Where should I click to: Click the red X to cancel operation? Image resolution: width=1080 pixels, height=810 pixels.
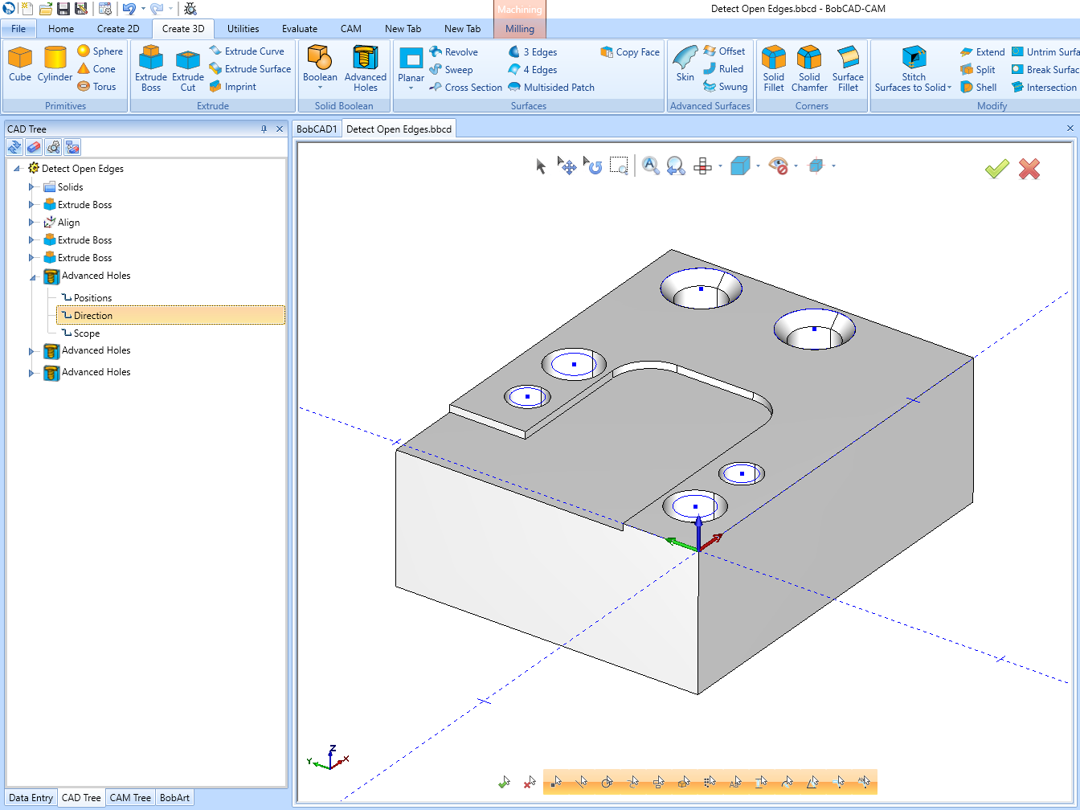[x=1029, y=169]
